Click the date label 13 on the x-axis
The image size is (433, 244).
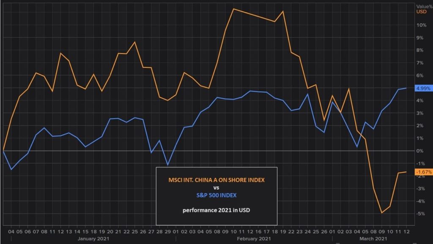[69, 232]
